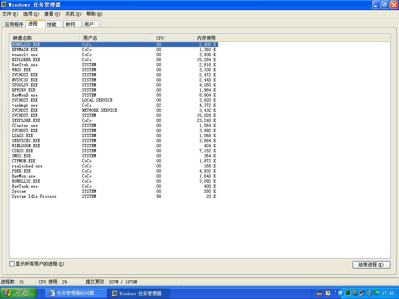Switch to 任务管理器的问题 taskbar window
Screen dimensions: 399x299
click(76, 293)
